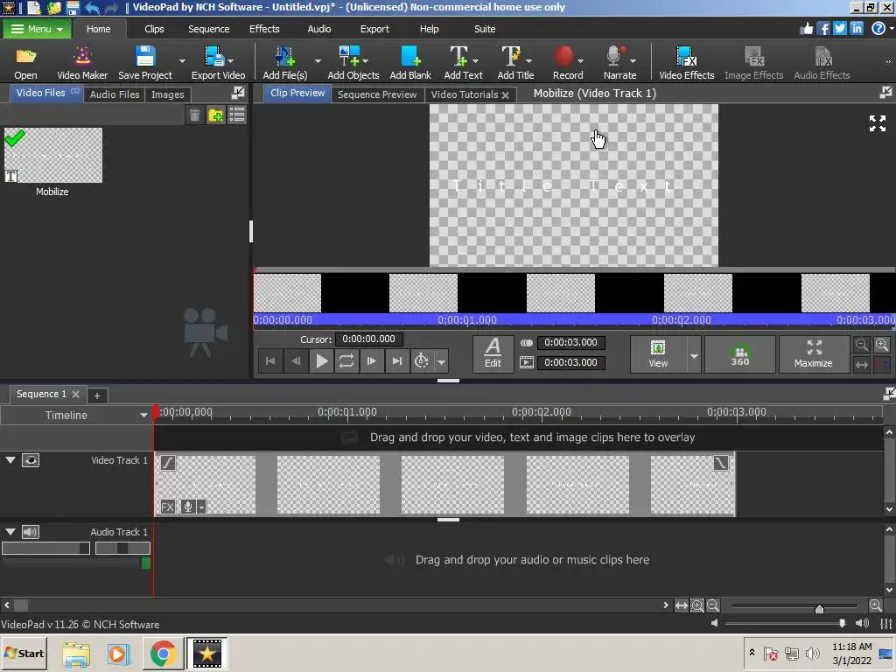Play the clip preview
The image size is (896, 672).
(322, 361)
